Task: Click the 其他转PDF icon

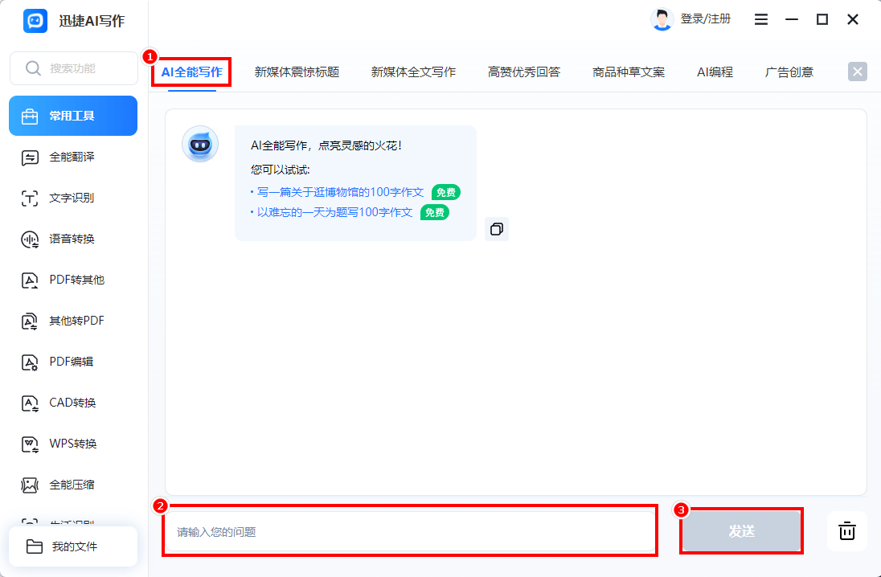Action: tap(30, 321)
